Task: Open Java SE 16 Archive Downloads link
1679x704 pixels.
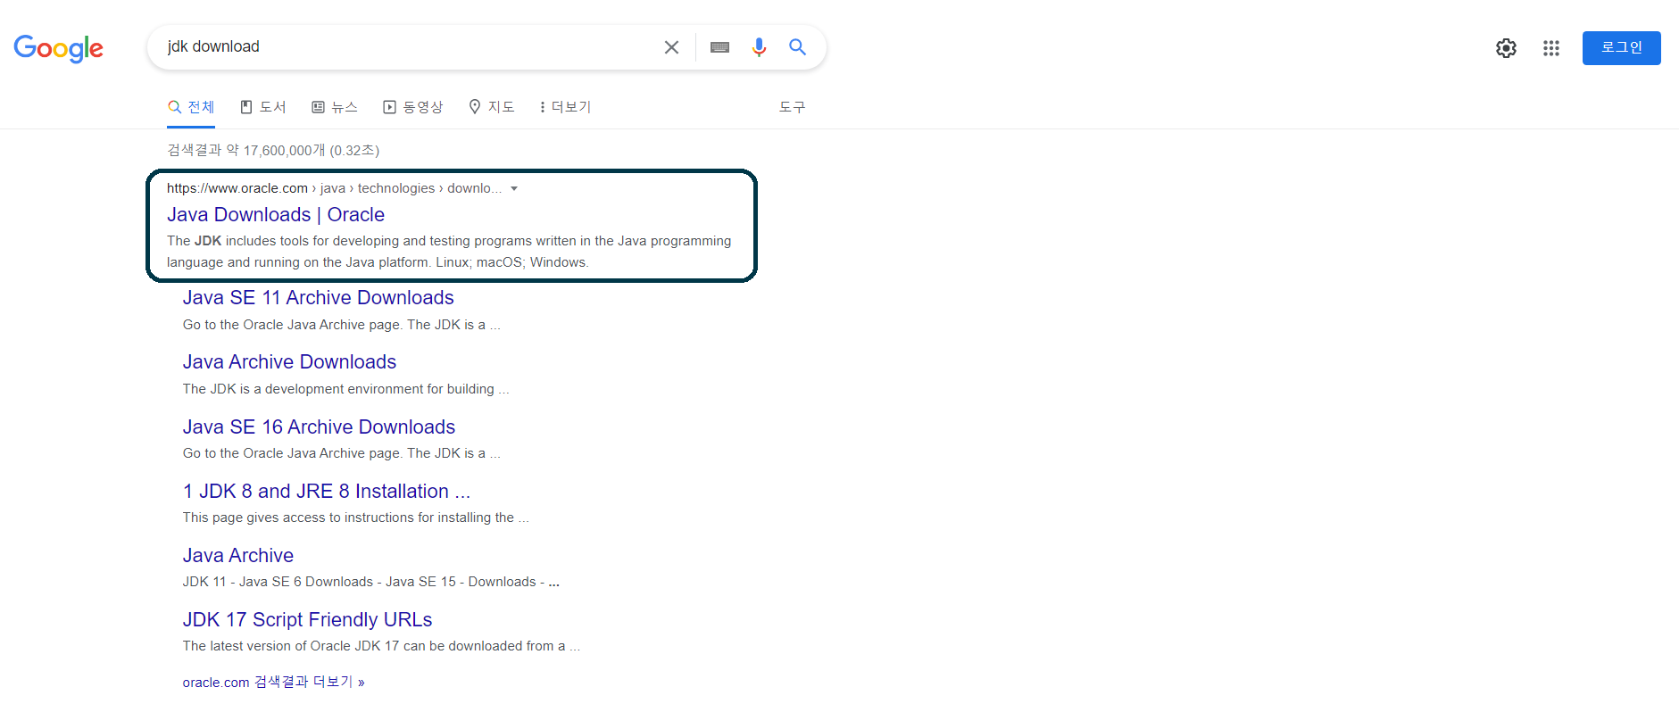Action: point(319,427)
